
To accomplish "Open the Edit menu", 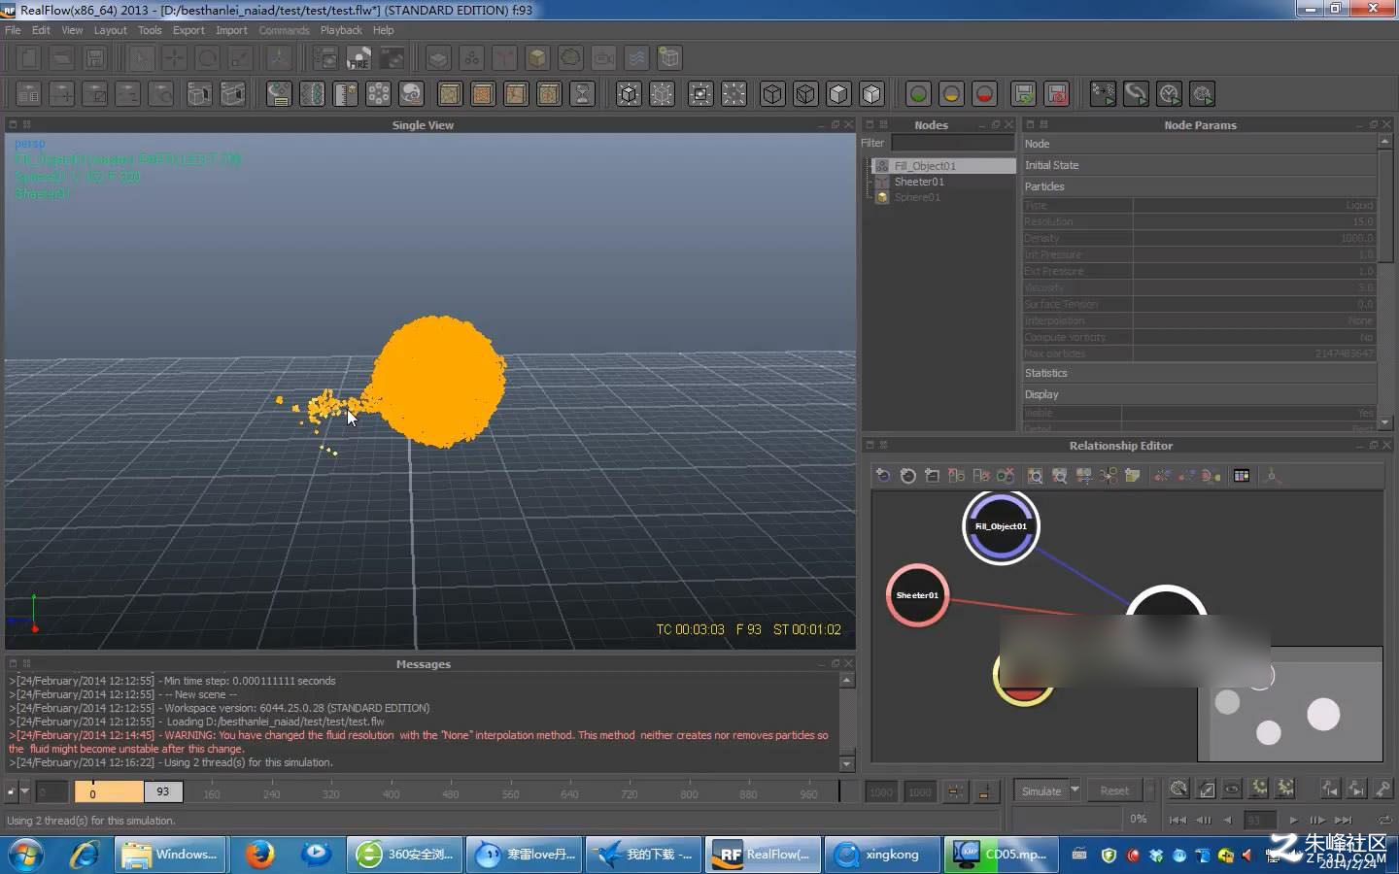I will click(x=41, y=30).
